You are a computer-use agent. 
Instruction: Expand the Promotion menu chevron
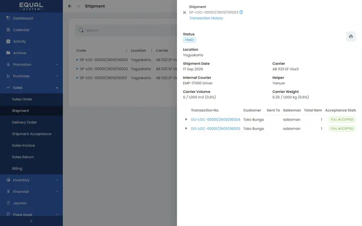point(57,64)
